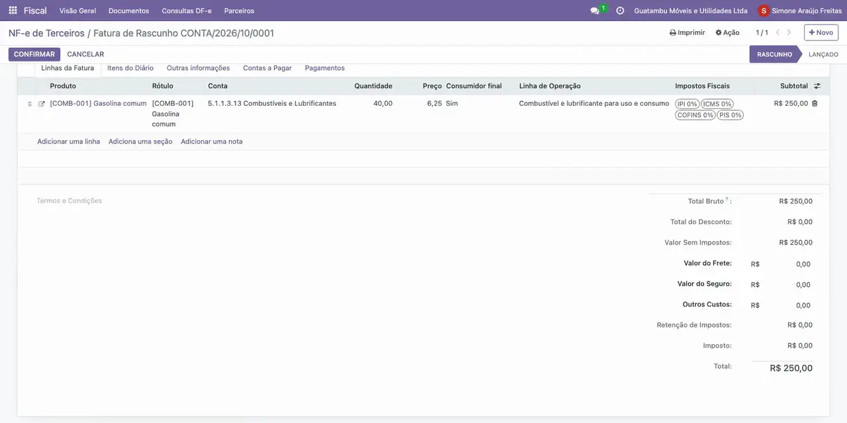This screenshot has width=847, height=423.
Task: Click the Total Bruto help question mark
Action: 727,199
